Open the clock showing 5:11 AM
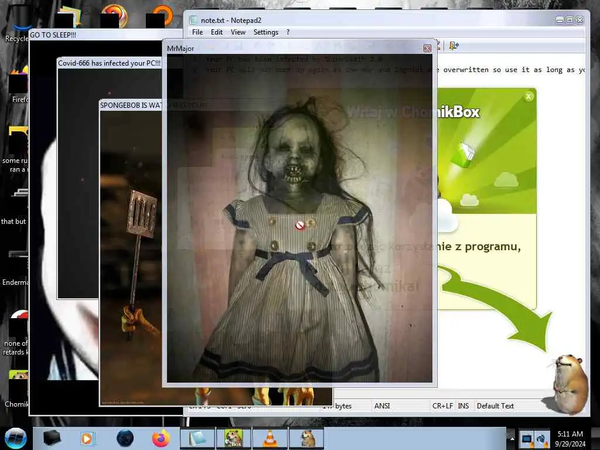 click(x=570, y=434)
